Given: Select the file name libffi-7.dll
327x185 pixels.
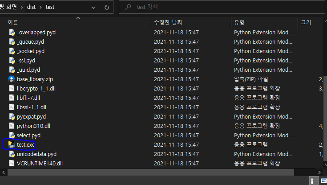Looking at the screenshot, I should [28, 98].
